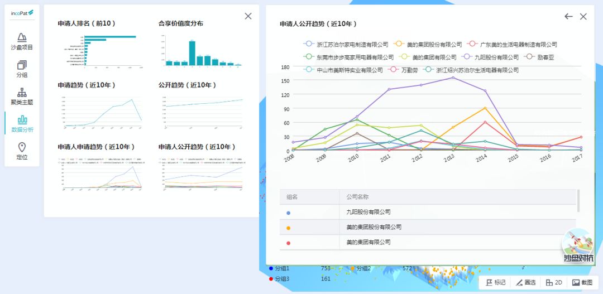
Task: Select table row 美的集团股份有限公司
Action: click(428, 227)
